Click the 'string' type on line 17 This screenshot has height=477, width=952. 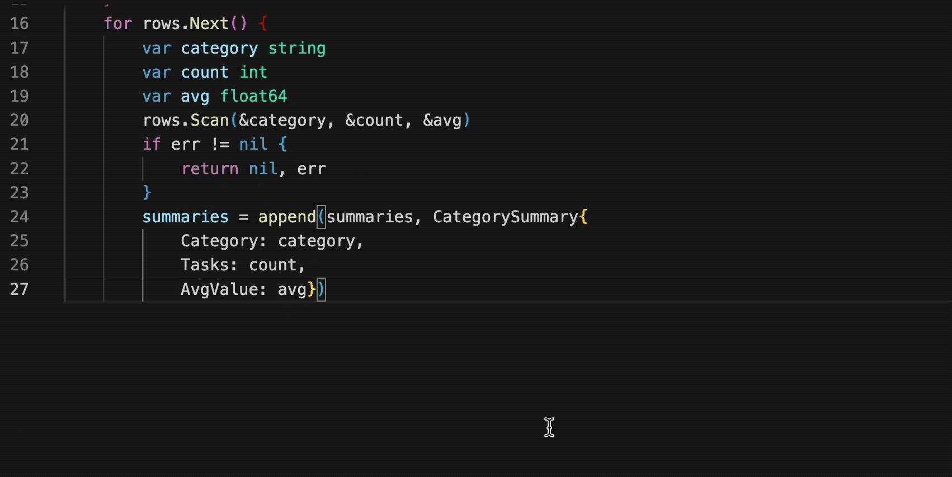point(296,48)
